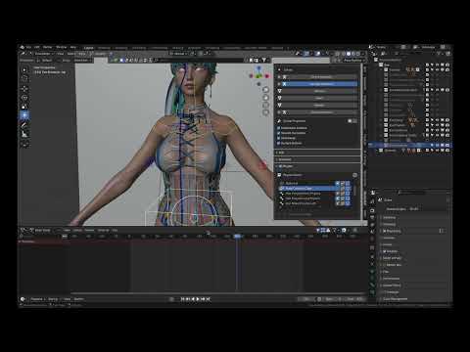
Task: Expand second collapsed panel under the checkboxes
Action: point(317,159)
